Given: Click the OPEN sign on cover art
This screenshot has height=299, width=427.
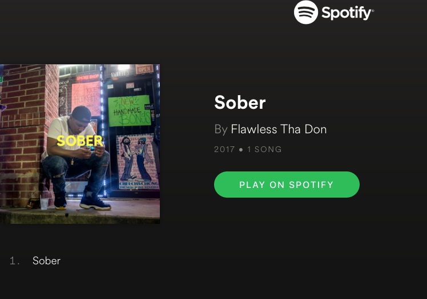Looking at the screenshot, I should point(144,69).
